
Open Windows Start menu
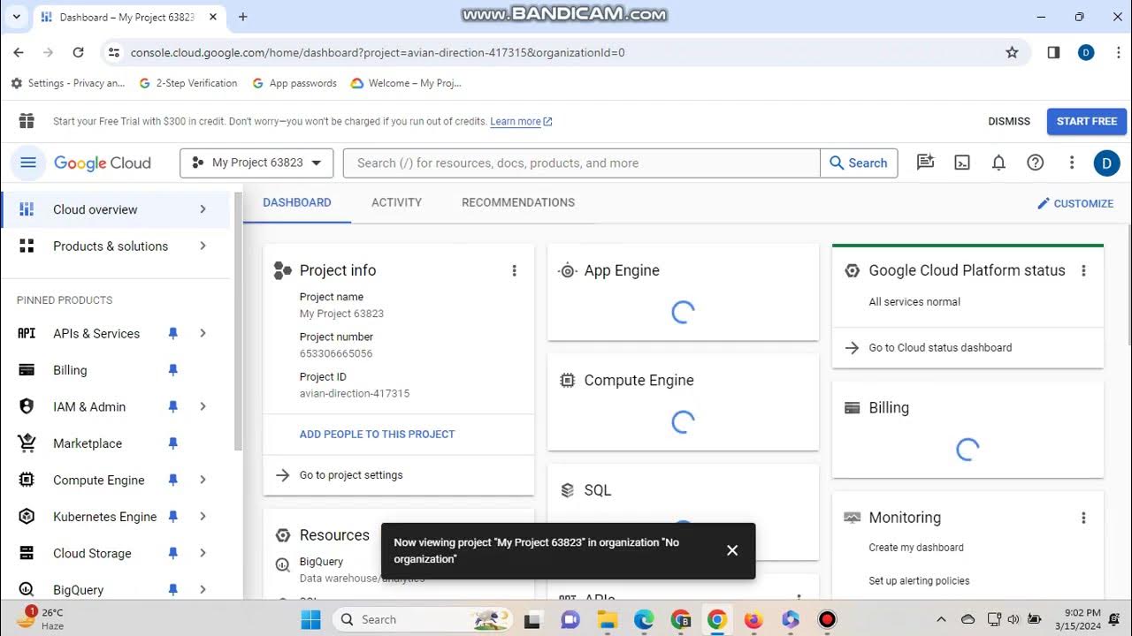pyautogui.click(x=310, y=619)
